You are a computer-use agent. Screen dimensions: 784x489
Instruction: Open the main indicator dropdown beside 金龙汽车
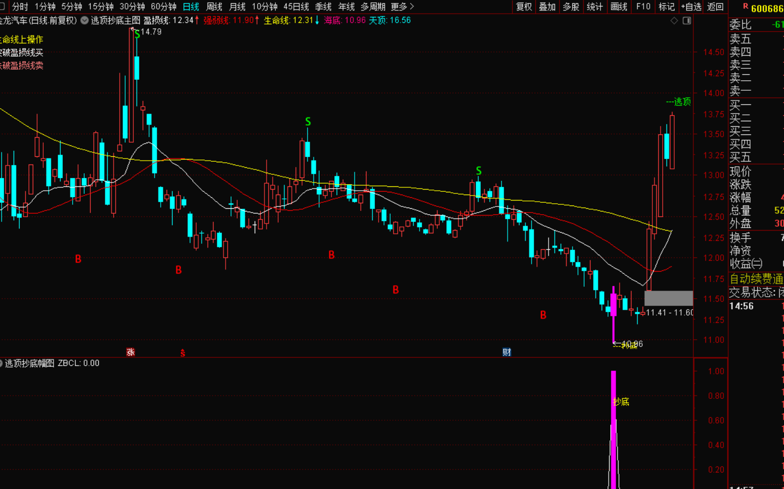[85, 20]
